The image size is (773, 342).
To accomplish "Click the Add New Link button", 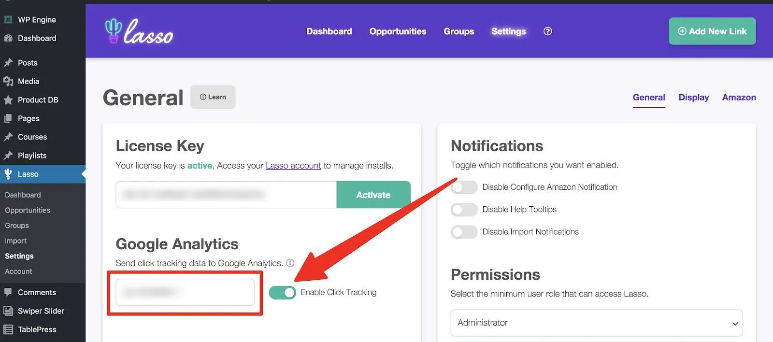I will pyautogui.click(x=712, y=31).
